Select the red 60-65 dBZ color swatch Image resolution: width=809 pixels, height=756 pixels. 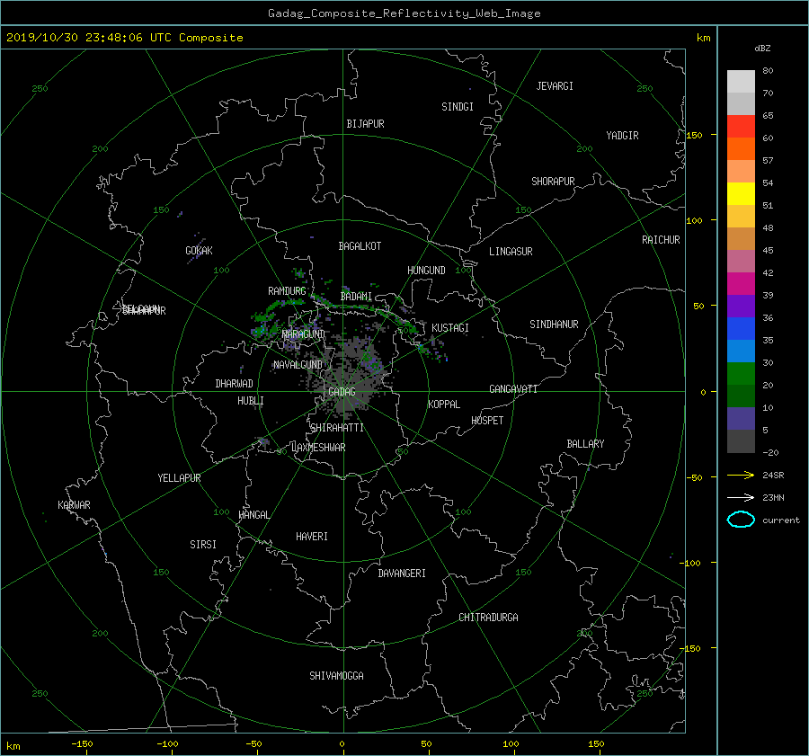pyautogui.click(x=741, y=126)
